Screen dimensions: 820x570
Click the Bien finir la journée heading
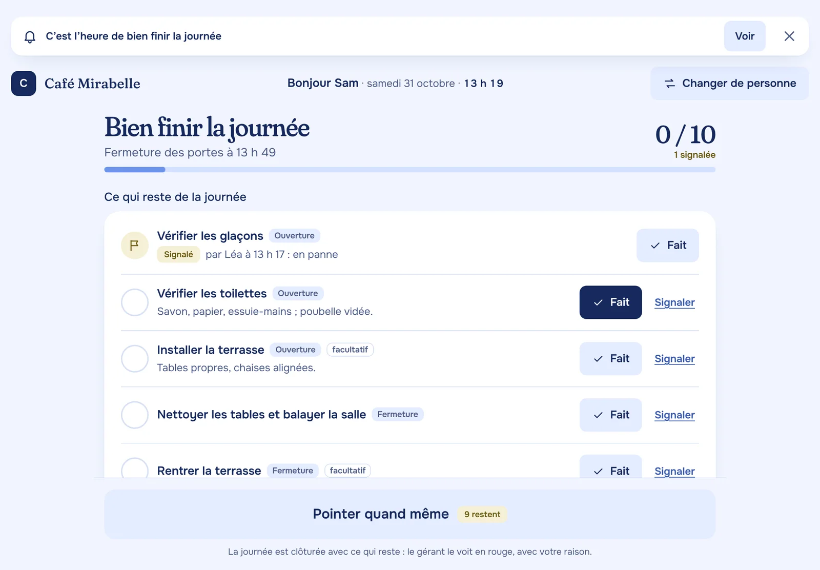click(207, 128)
